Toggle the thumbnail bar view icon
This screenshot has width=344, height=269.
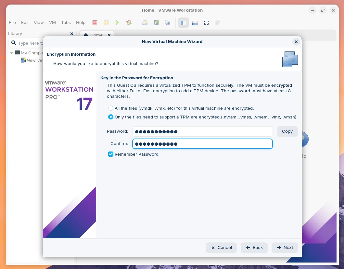click(x=195, y=23)
